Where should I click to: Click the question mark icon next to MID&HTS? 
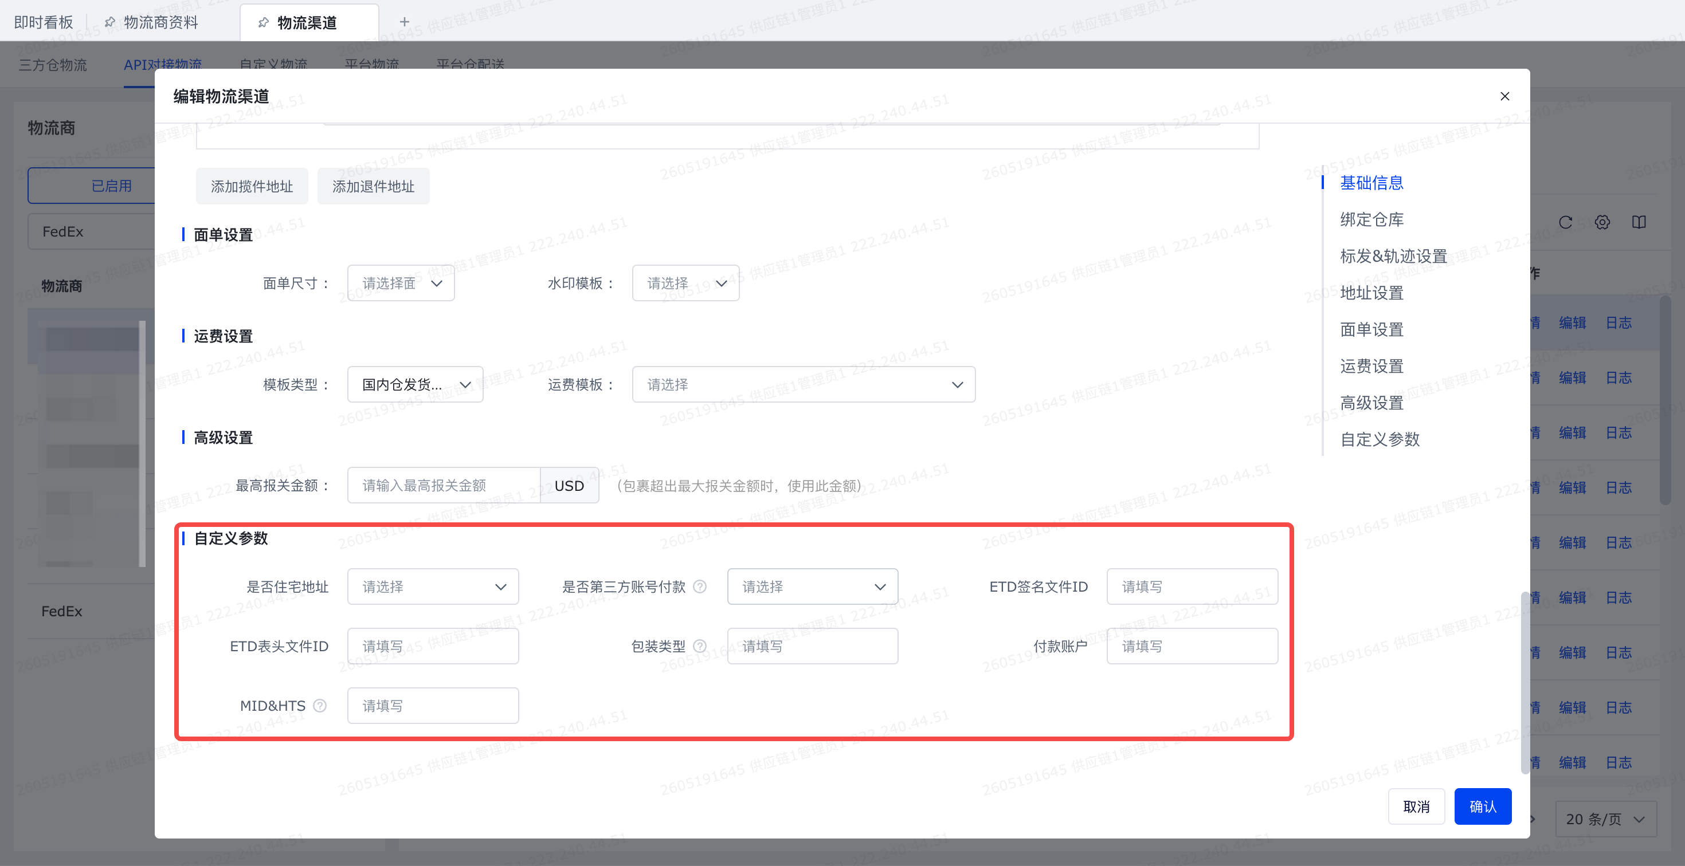[x=320, y=706]
